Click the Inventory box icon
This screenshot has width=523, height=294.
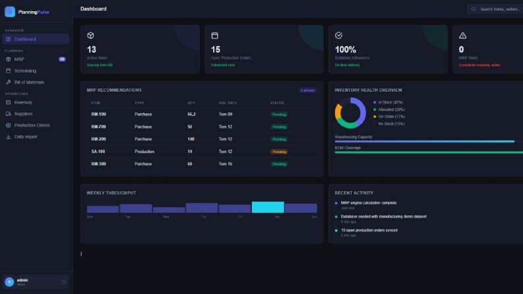tap(9, 102)
